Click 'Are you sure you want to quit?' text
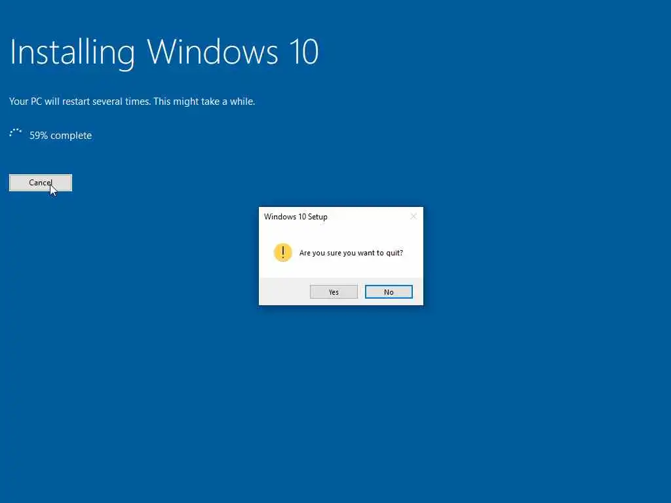Image resolution: width=671 pixels, height=503 pixels. point(351,253)
